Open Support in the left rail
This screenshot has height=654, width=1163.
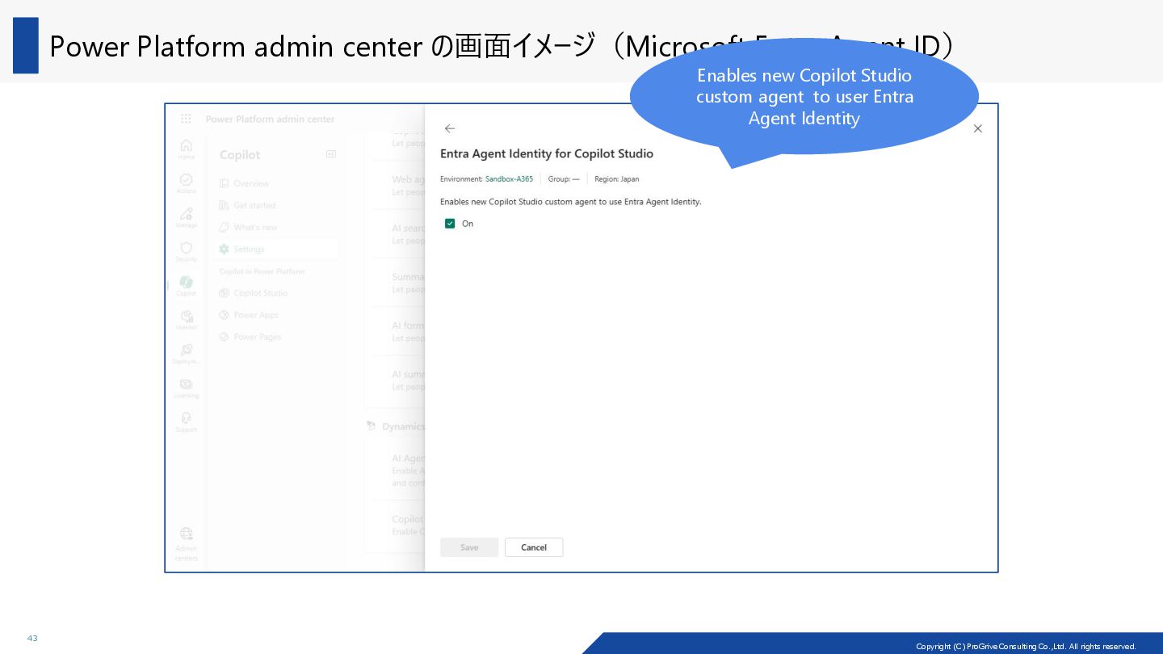tap(186, 421)
